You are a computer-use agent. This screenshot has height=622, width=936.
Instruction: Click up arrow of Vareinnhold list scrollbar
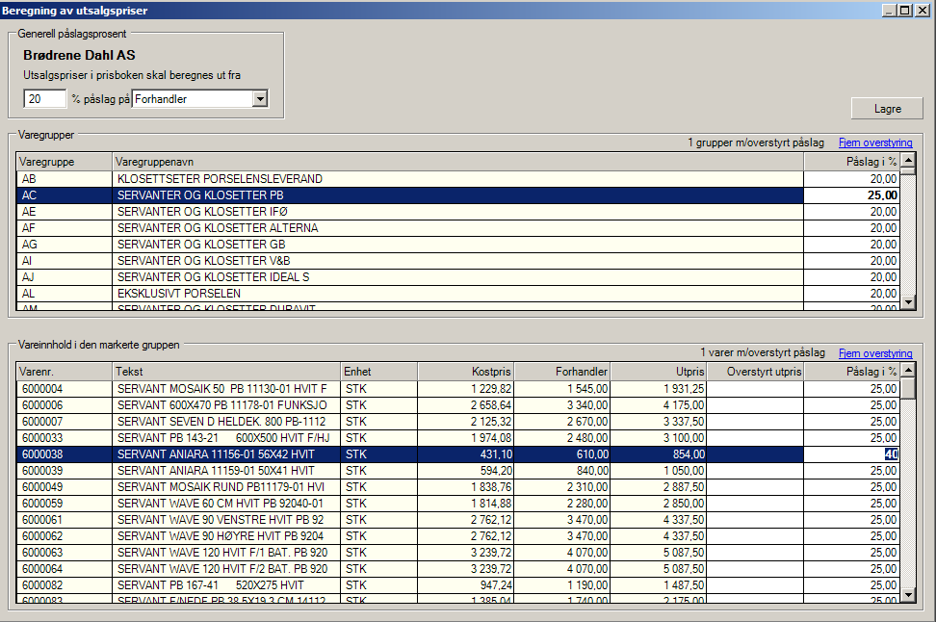908,370
